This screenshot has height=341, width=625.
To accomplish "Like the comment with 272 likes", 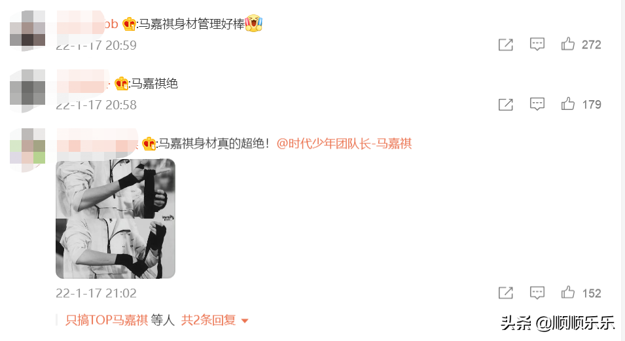I will click(568, 44).
